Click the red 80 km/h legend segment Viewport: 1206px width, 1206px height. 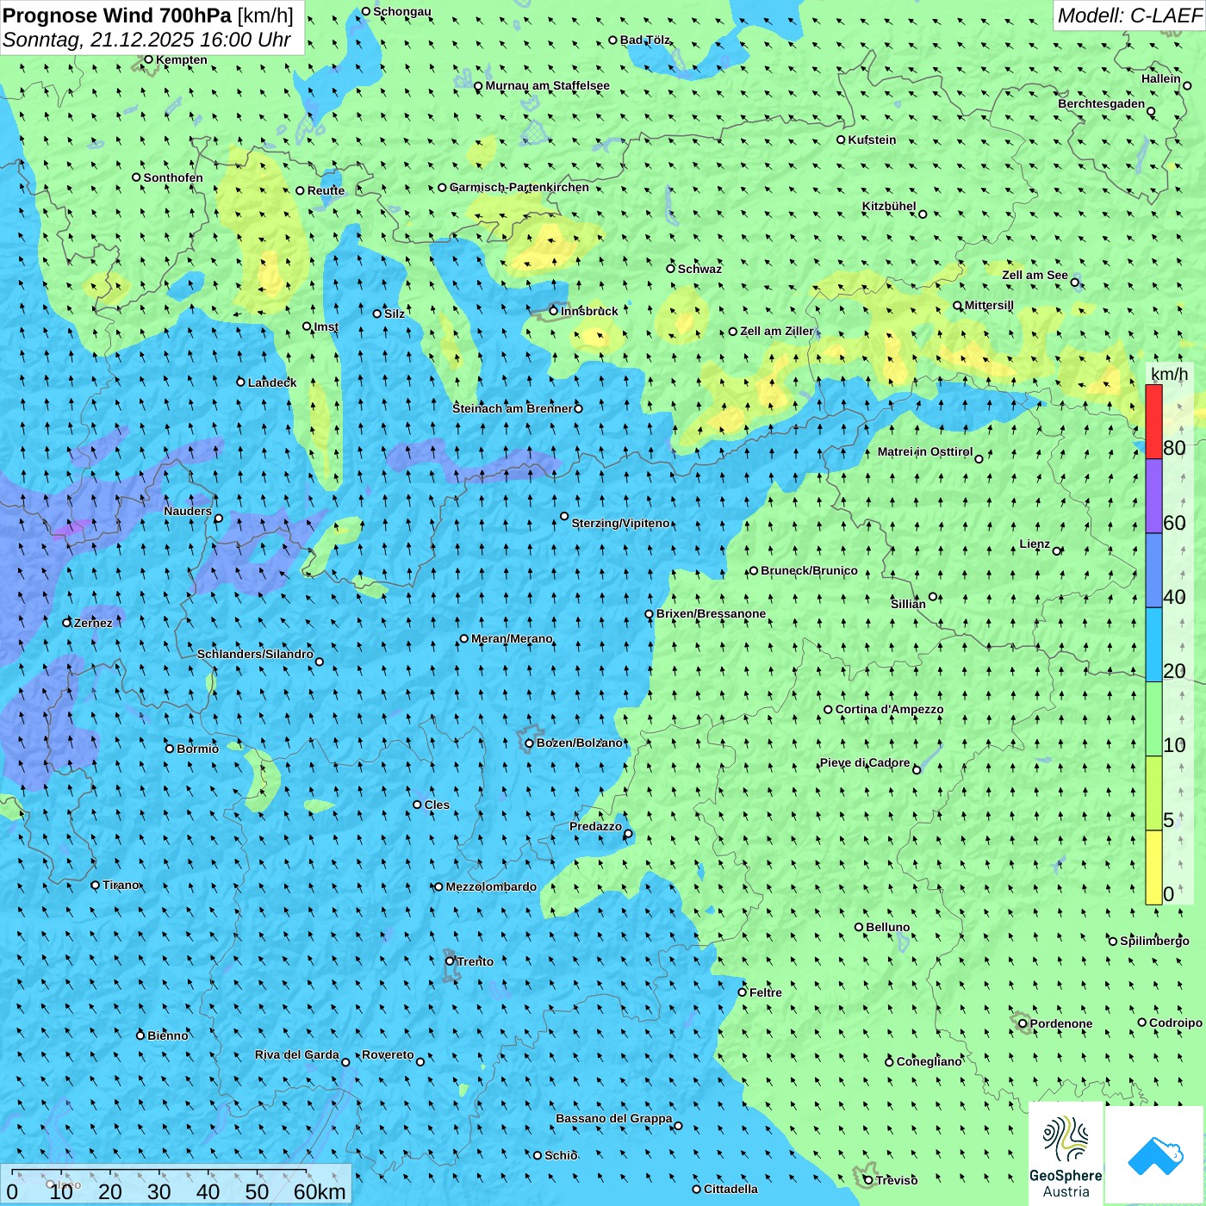click(1153, 421)
